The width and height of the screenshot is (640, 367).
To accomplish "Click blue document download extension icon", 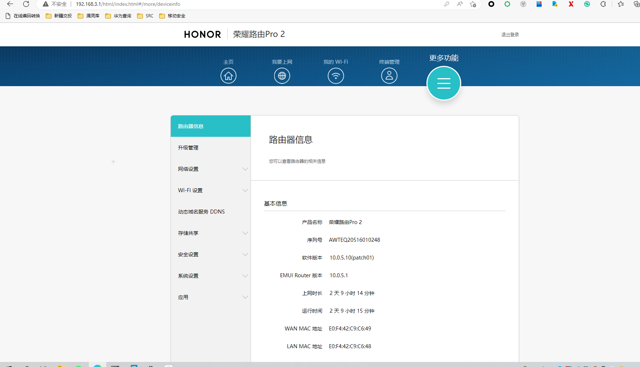I will [x=555, y=4].
